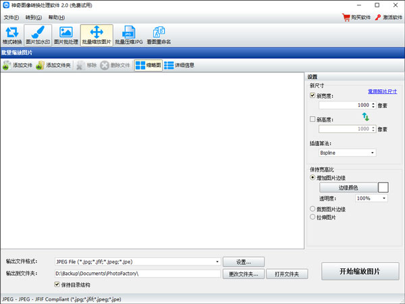
Task: Select the 拉伸图片 radio option
Action: (313, 217)
